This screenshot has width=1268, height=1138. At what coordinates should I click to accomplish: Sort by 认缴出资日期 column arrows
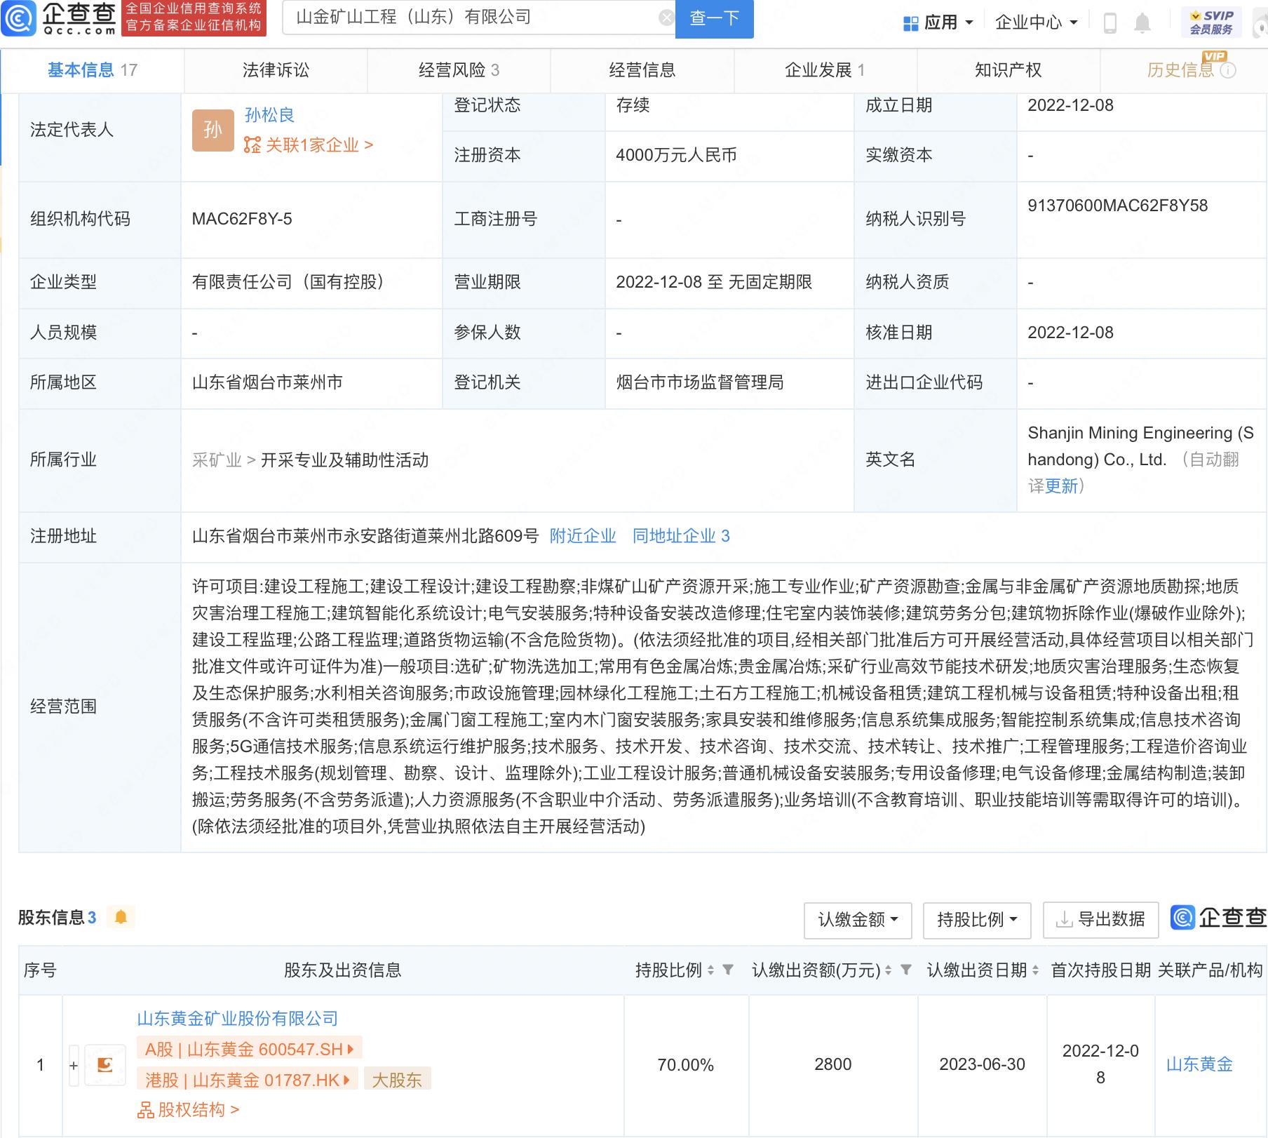click(x=1035, y=970)
